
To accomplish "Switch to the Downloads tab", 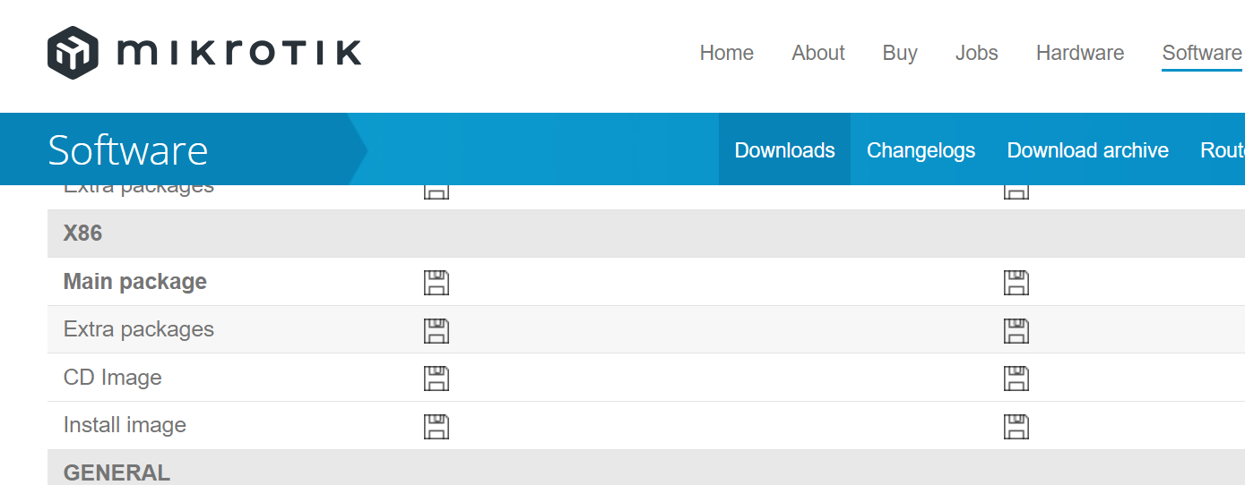I will [x=784, y=149].
